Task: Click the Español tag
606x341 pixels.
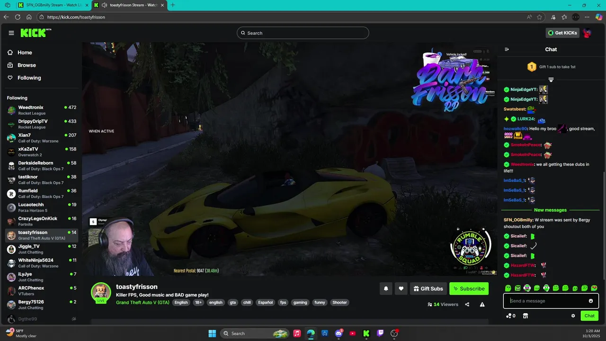Action: point(266,302)
